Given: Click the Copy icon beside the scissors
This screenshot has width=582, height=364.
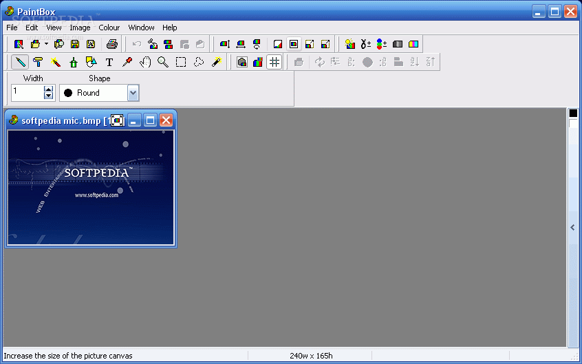Looking at the screenshot, I should point(168,44).
